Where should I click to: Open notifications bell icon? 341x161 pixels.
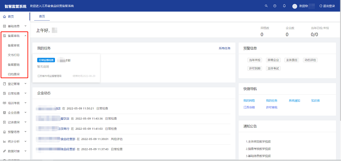[284, 6]
